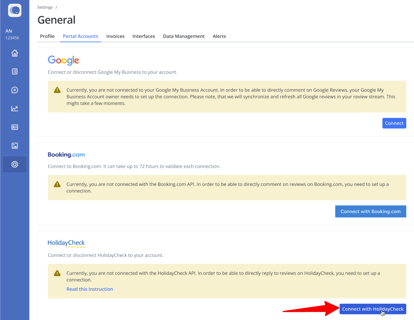Click the Booking.com API warning message text
The width and height of the screenshot is (414, 320).
227,187
